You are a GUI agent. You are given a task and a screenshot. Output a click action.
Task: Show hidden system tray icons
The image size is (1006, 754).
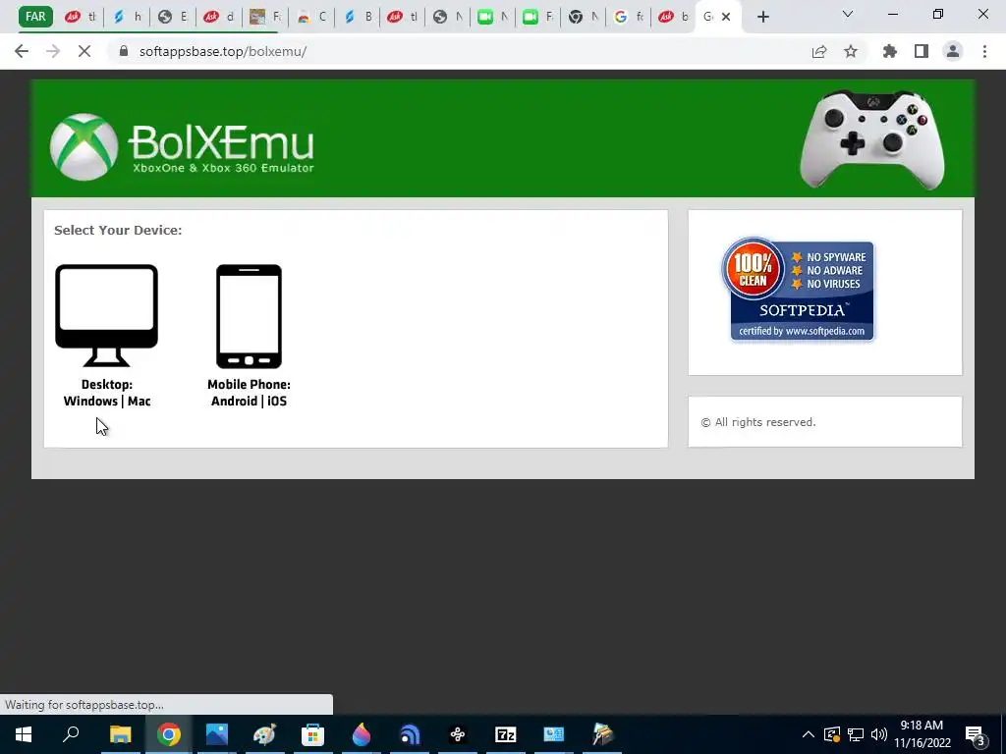pos(809,734)
